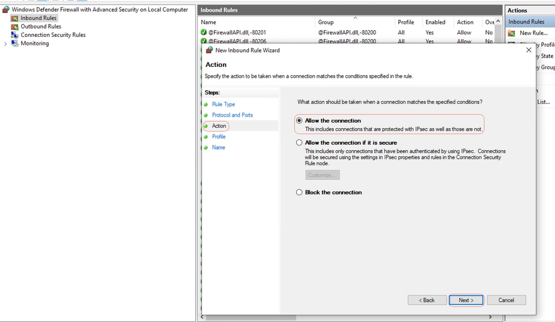Select Block the connection radio button

coord(299,192)
